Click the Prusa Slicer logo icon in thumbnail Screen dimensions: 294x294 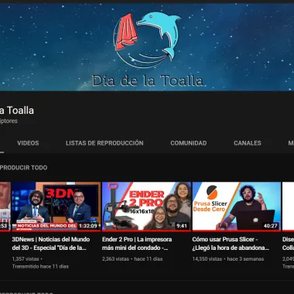tap(212, 192)
